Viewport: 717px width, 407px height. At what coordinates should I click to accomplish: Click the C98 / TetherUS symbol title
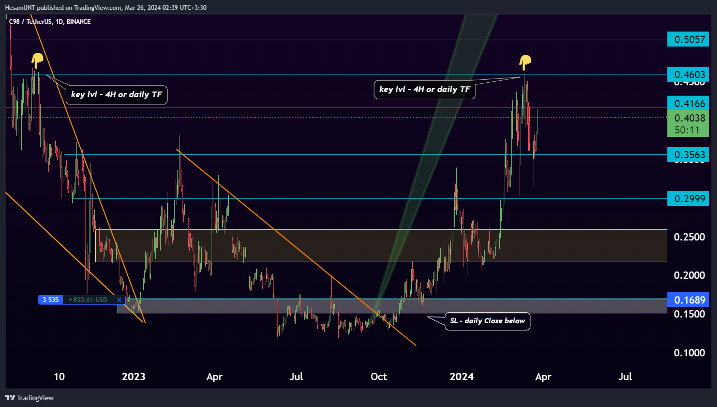50,22
